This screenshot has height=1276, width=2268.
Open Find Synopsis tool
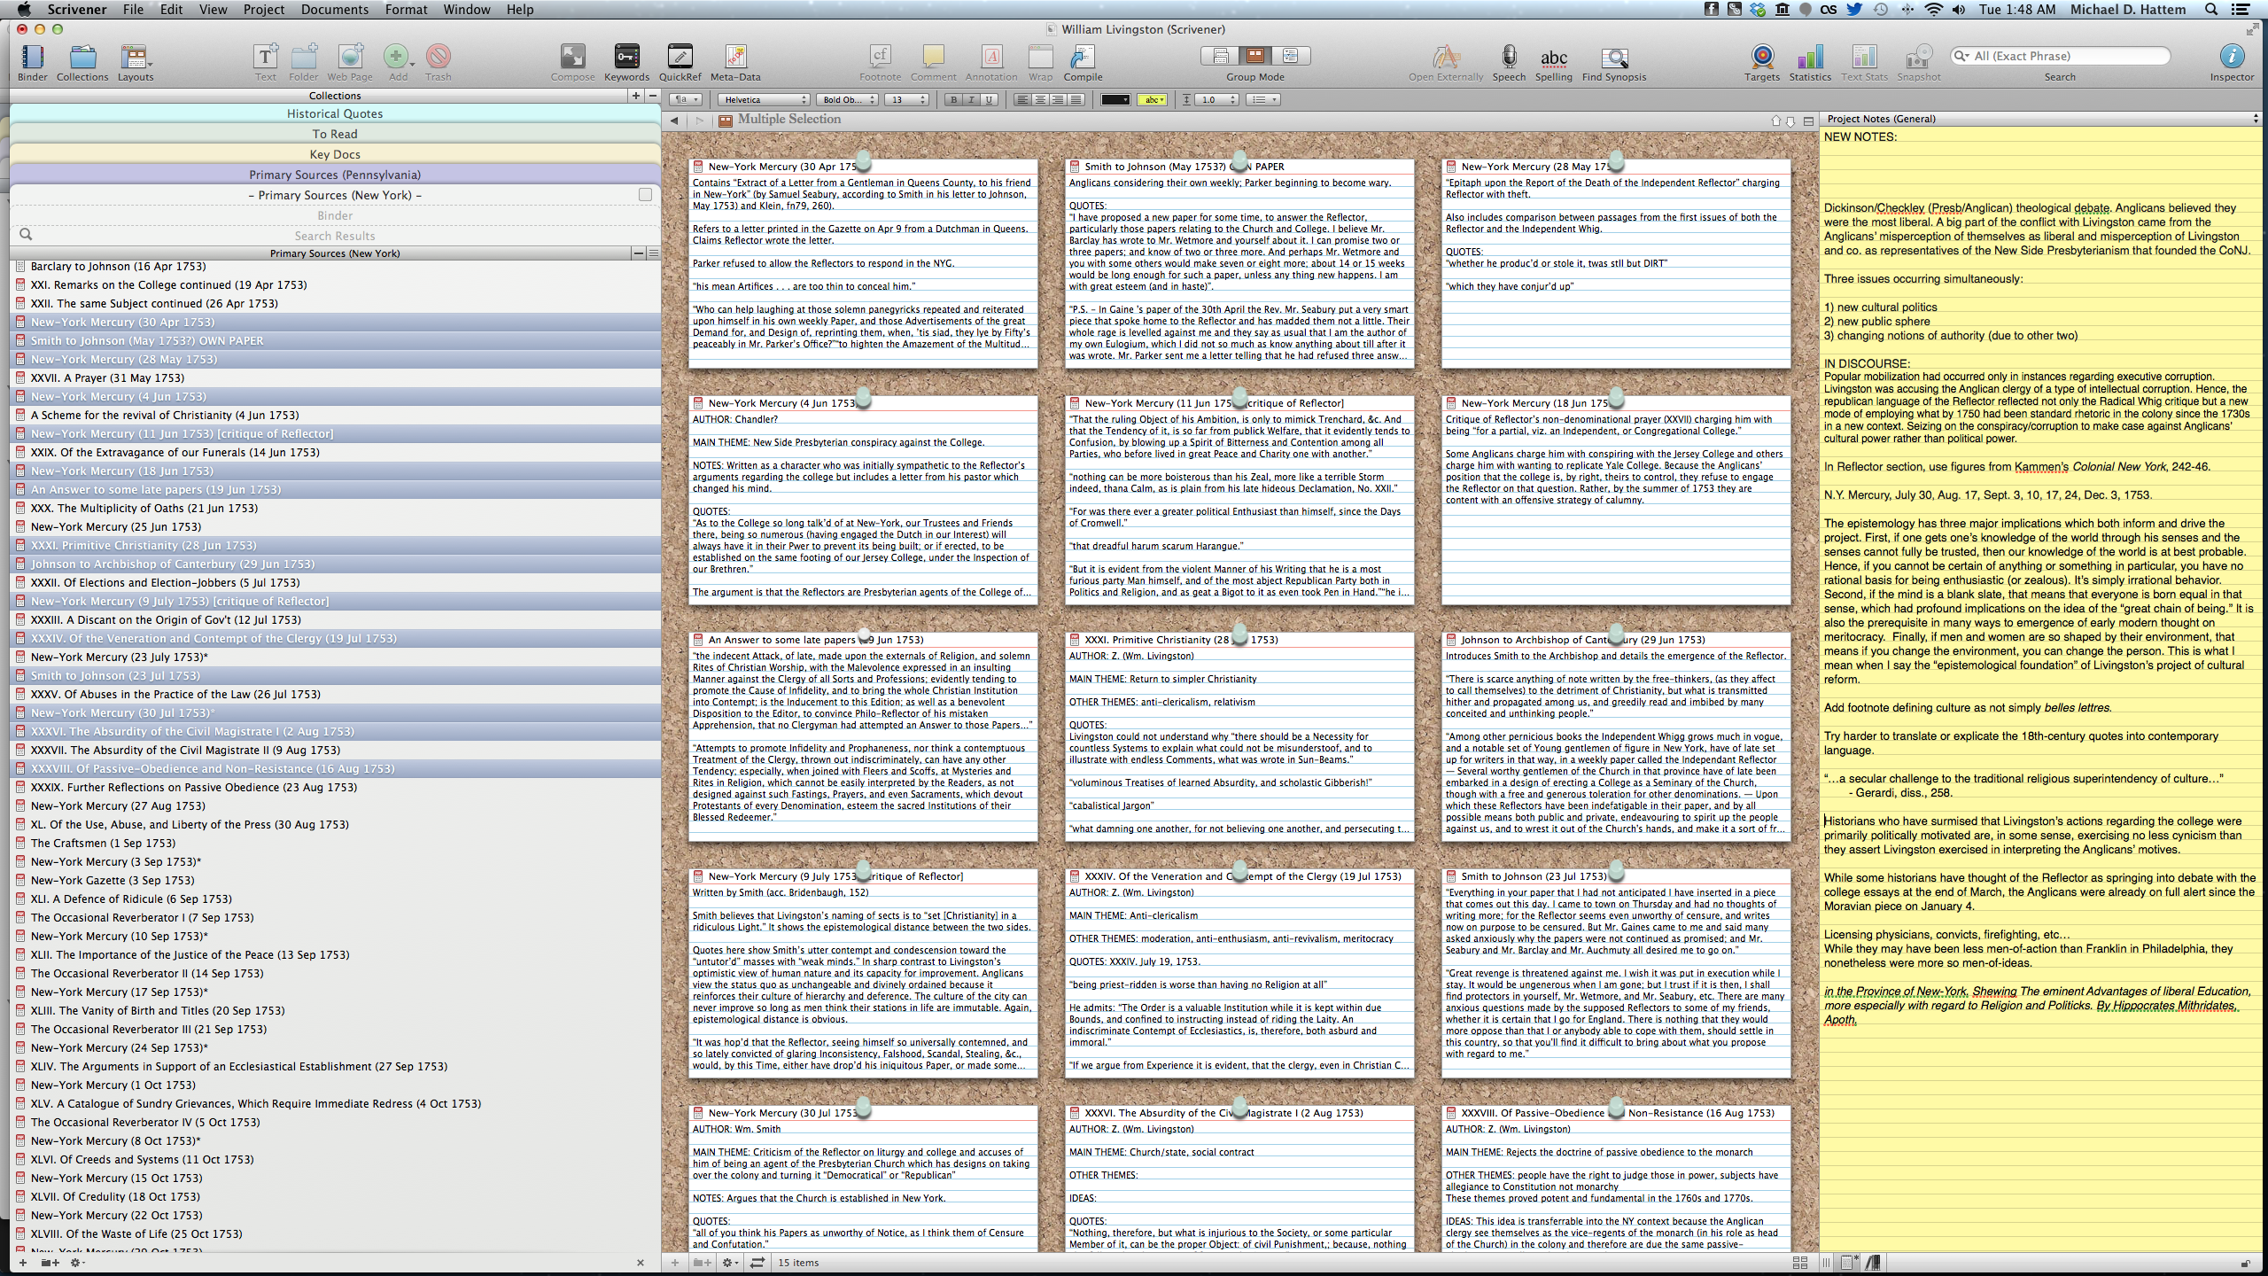(1613, 58)
